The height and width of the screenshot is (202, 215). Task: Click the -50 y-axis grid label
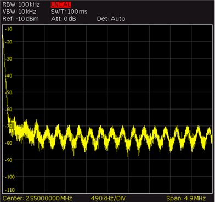click(8, 92)
